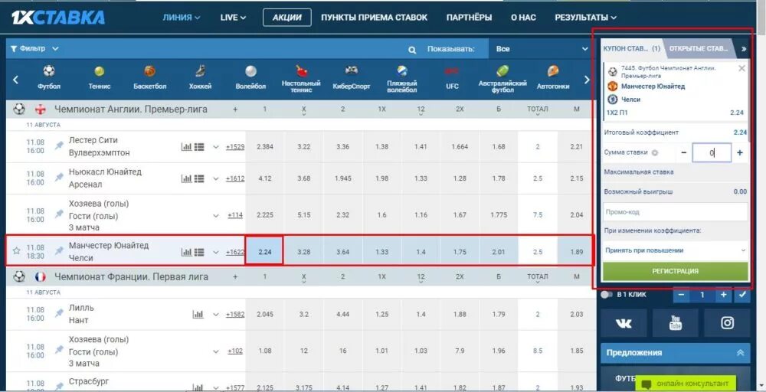This screenshot has width=766, height=392.
Task: Click the 1XСТАВКА logo
Action: 57,18
